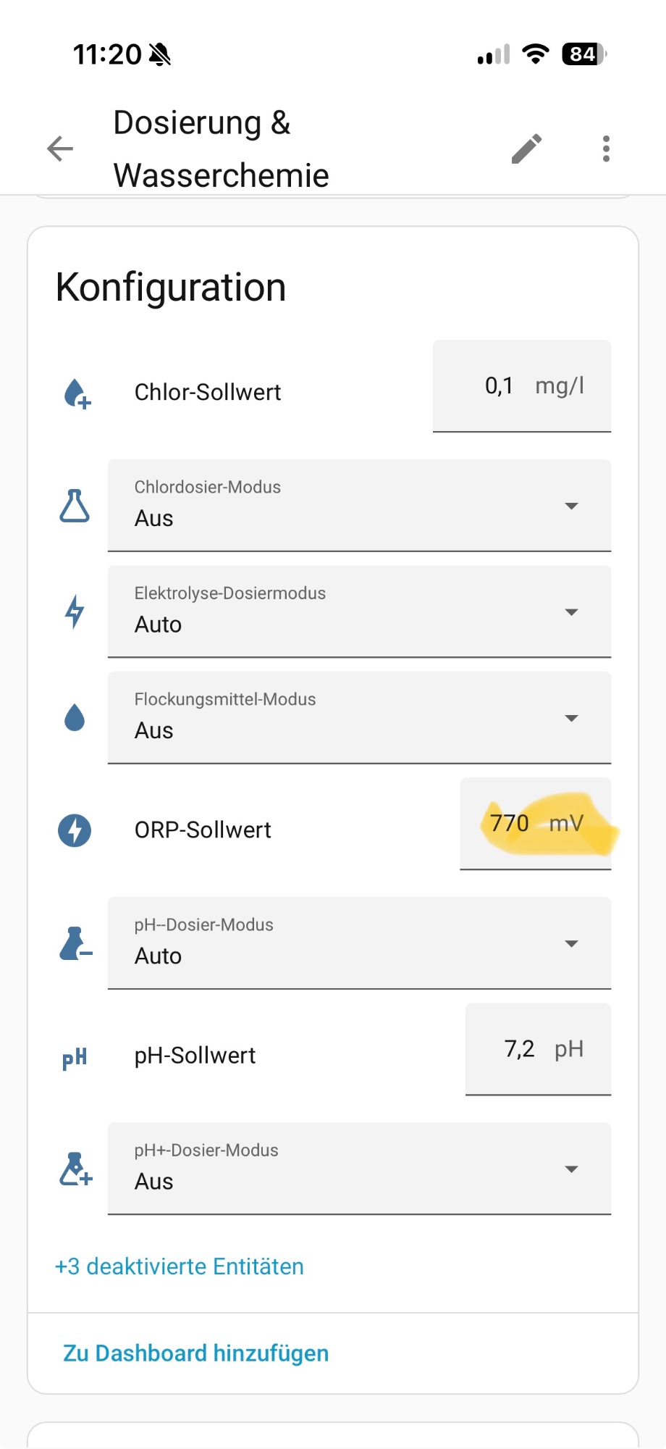
Task: Tap the Elektrolyse lightning bolt icon
Action: [75, 611]
